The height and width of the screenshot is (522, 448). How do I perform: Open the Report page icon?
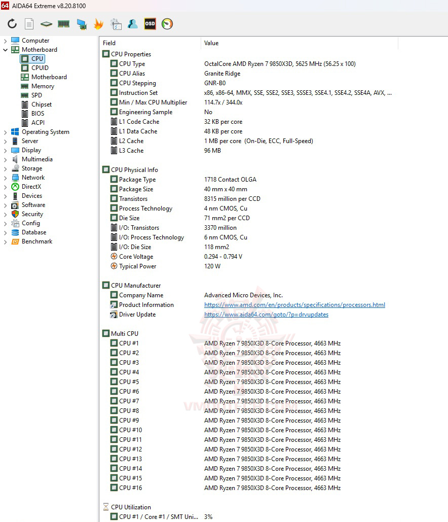tap(29, 24)
